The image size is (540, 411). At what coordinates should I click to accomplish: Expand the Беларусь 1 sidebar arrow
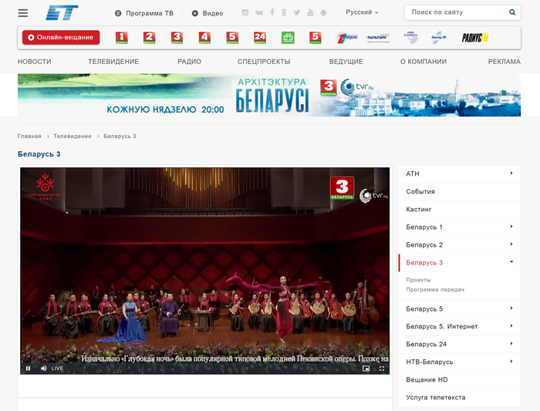(511, 227)
